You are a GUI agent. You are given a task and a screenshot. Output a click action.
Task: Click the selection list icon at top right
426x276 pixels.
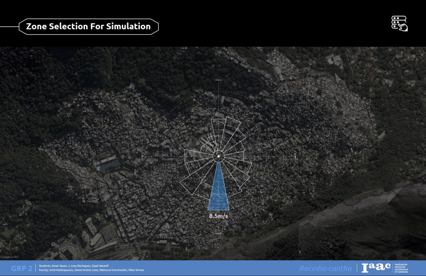(399, 23)
